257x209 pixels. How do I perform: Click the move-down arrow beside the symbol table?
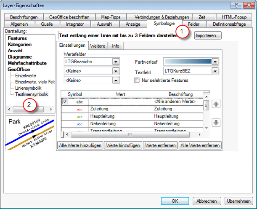pos(215,123)
